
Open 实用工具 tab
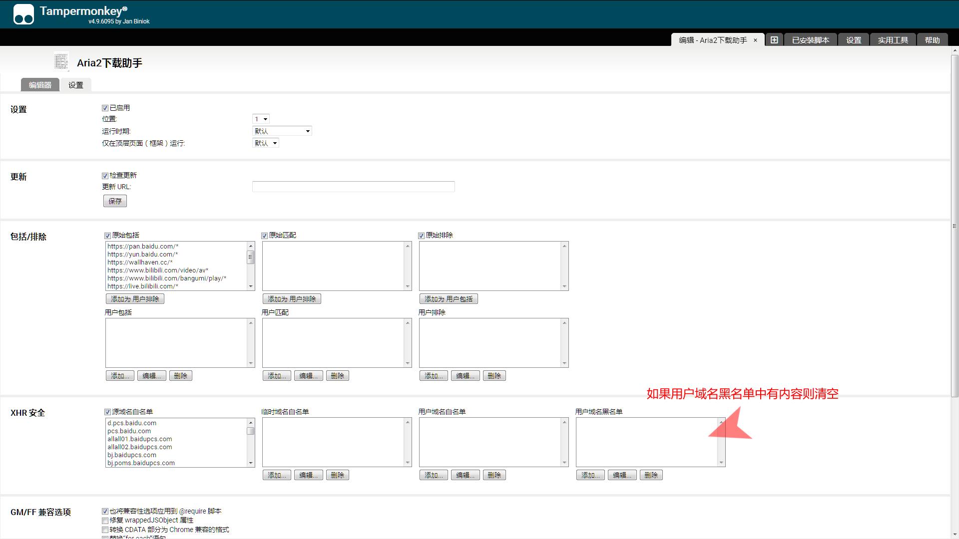click(893, 40)
